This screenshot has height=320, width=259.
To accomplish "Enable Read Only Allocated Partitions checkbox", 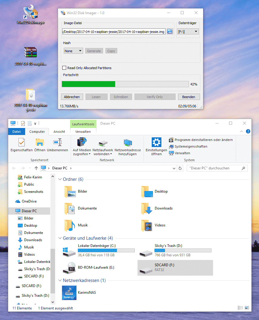I will pos(64,68).
